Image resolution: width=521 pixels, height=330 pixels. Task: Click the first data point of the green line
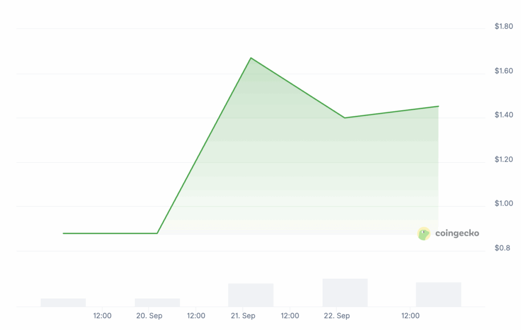[x=63, y=233]
